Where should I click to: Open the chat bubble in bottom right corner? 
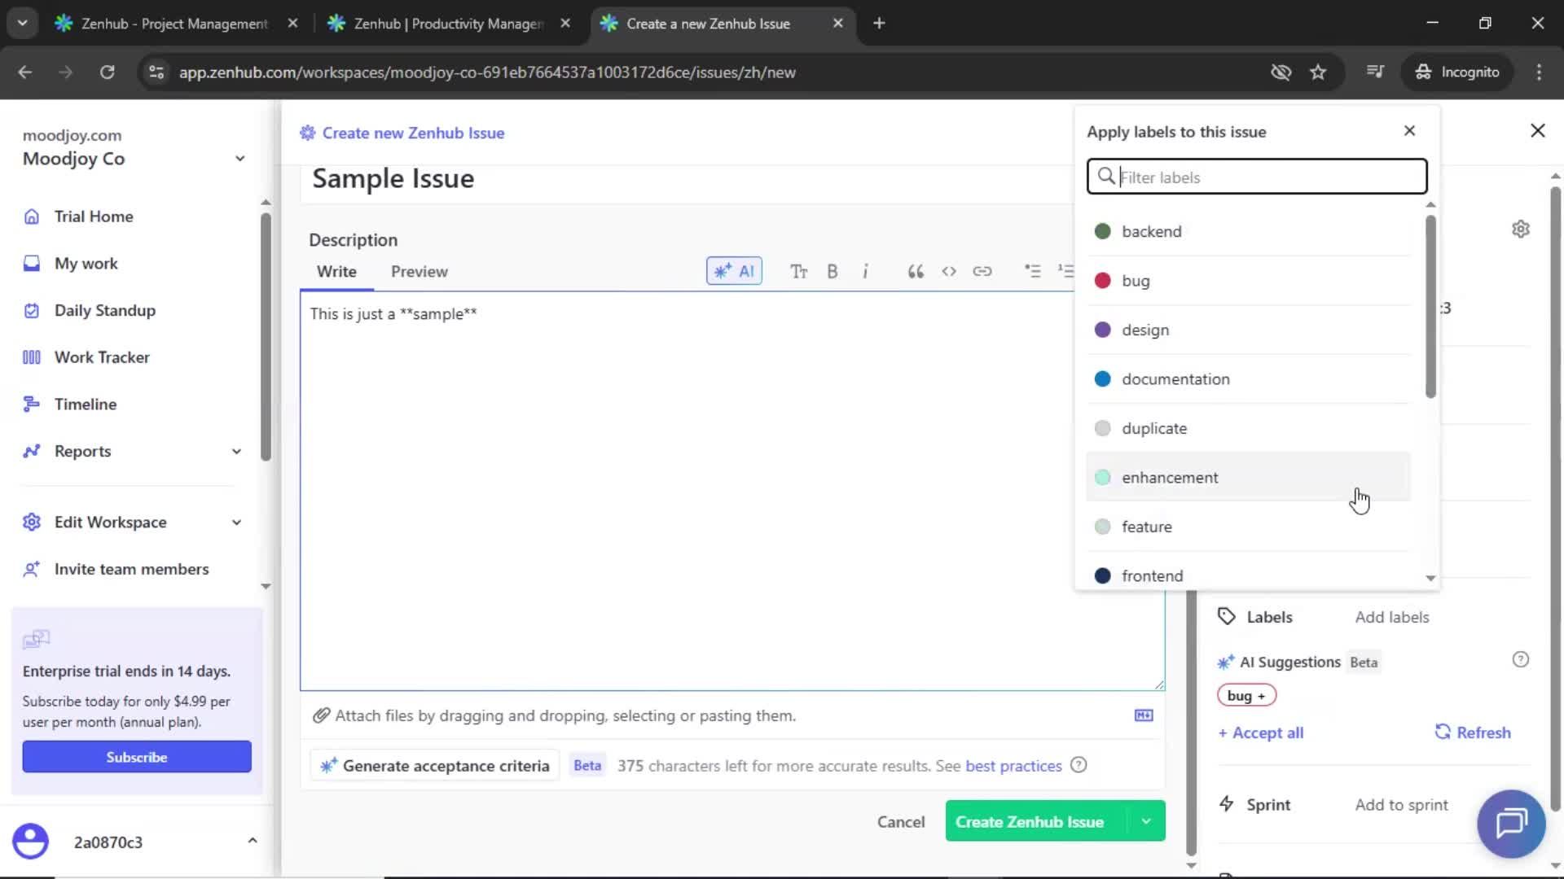1511,824
